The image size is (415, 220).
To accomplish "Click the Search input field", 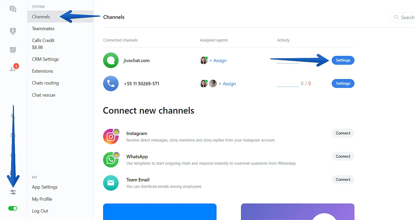I will tap(403, 17).
